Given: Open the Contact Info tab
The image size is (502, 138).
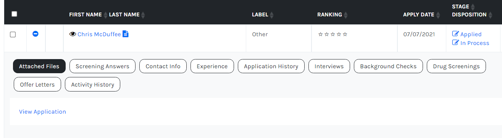Looking at the screenshot, I should coord(163,66).
